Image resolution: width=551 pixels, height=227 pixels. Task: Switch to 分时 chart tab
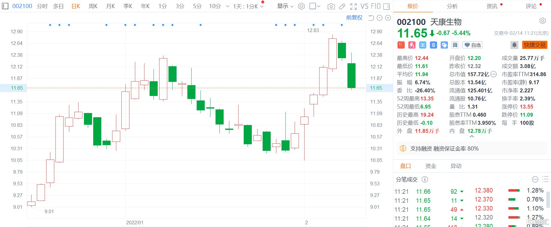coord(42,6)
